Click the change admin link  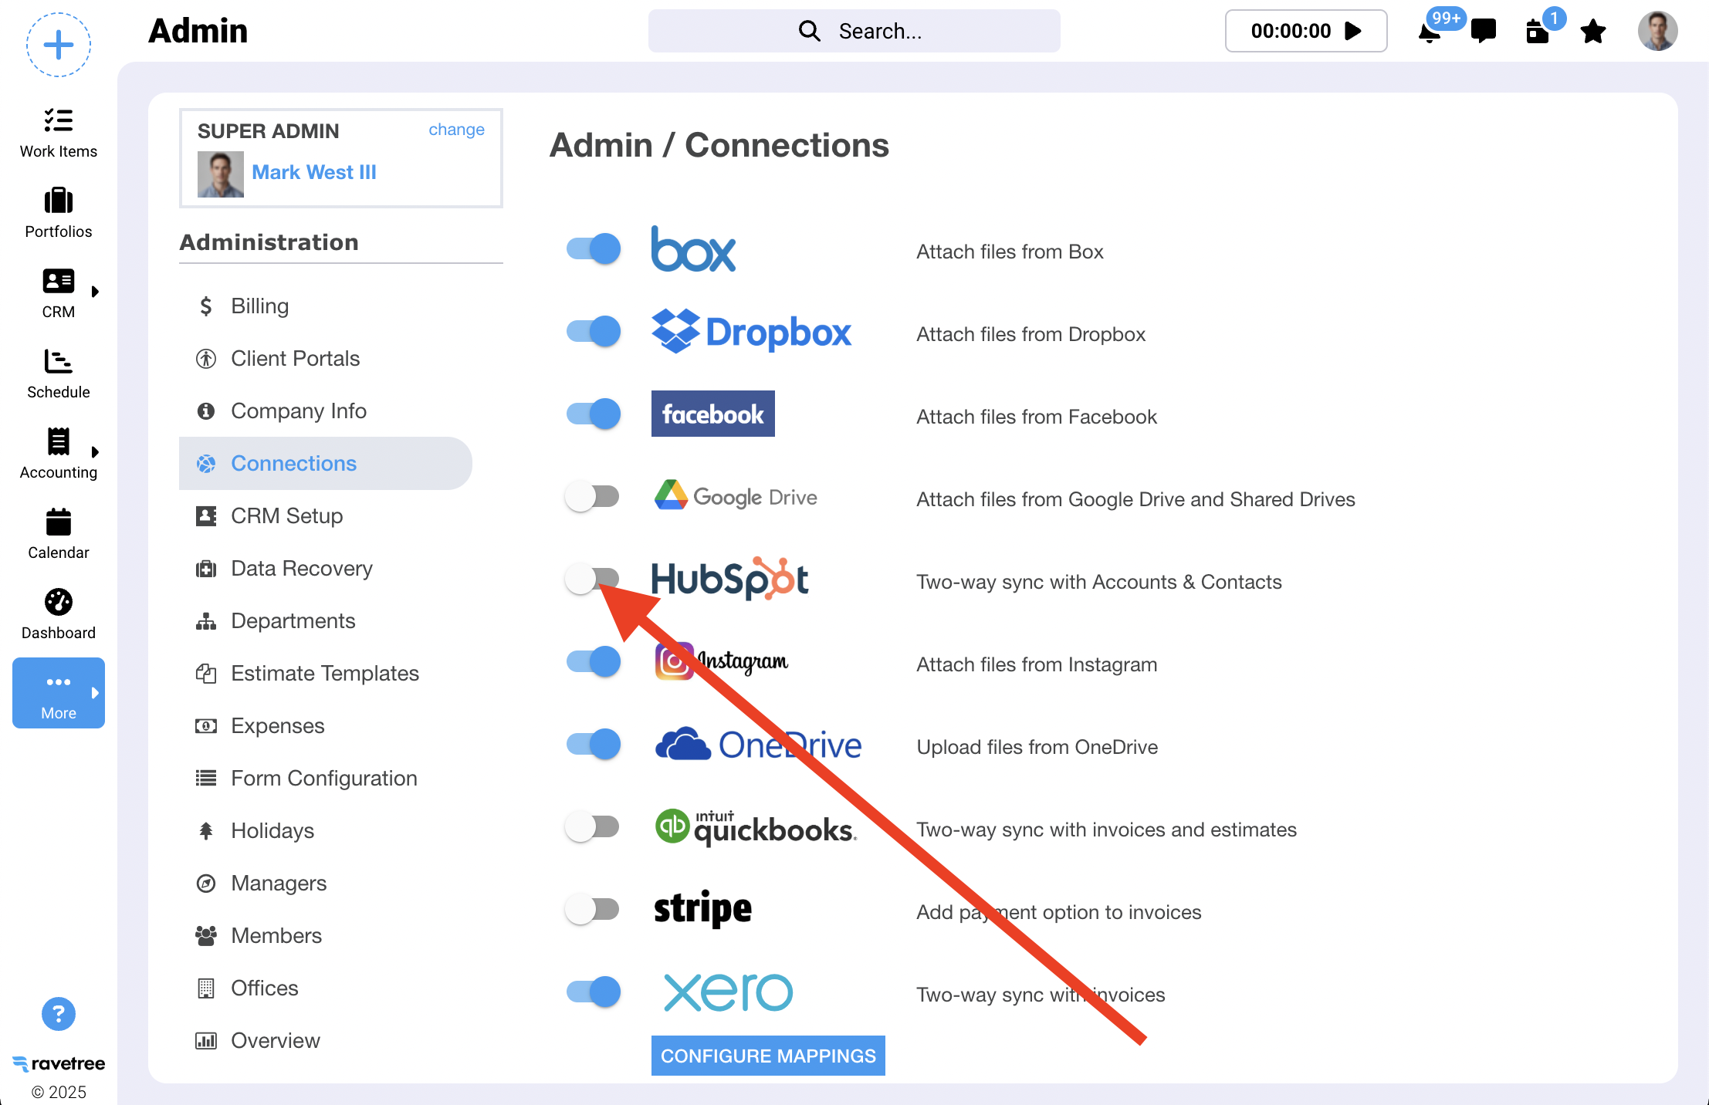tap(456, 130)
